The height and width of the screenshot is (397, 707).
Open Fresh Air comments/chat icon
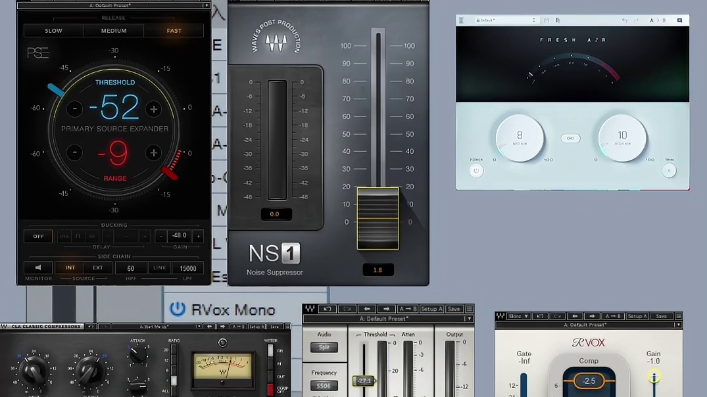pos(679,21)
